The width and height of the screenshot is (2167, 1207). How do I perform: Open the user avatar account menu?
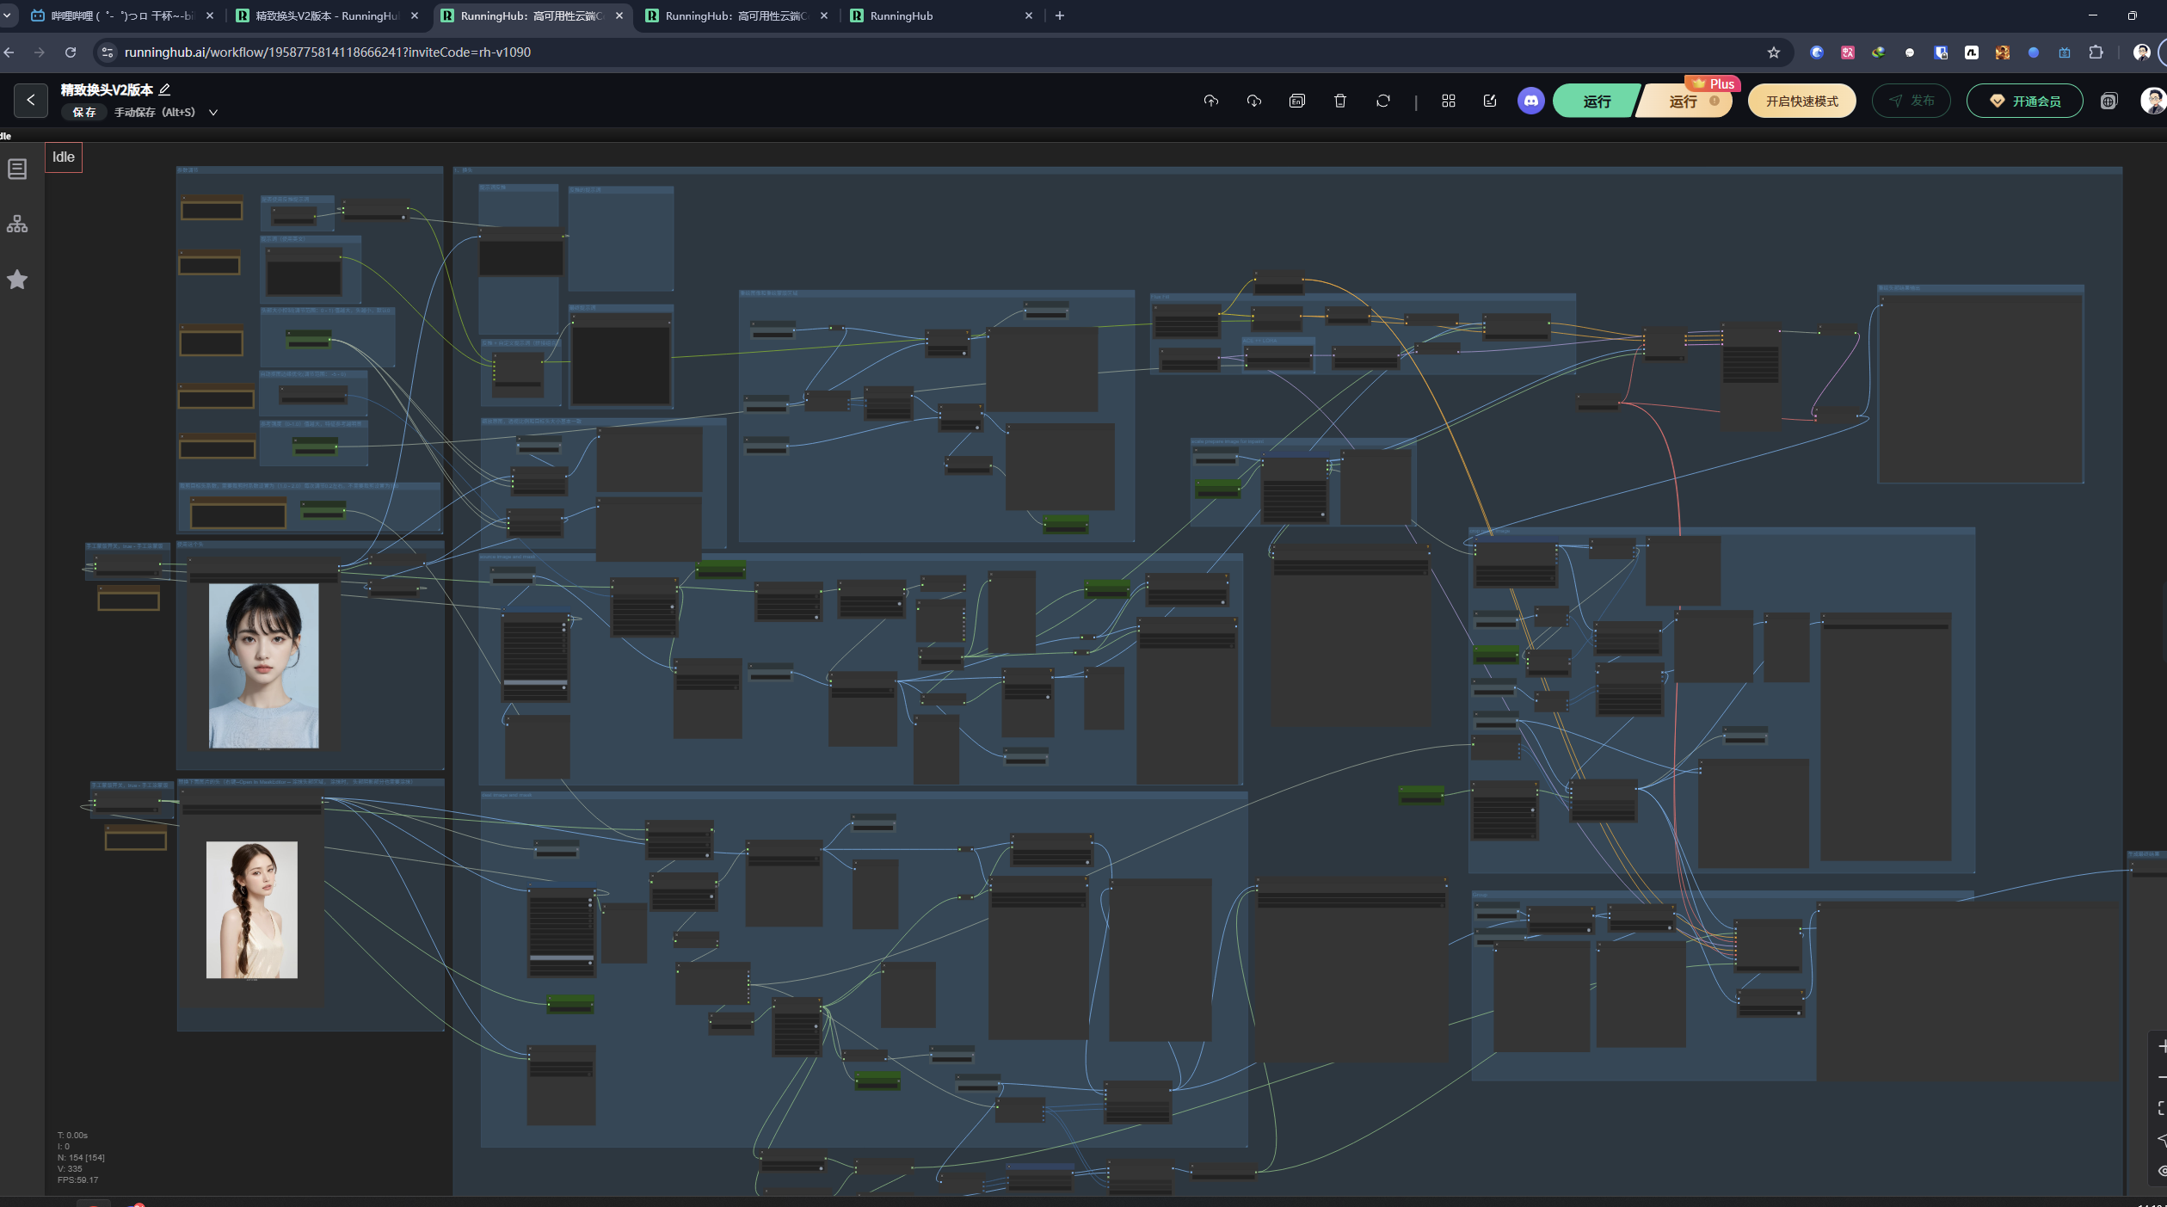click(x=2152, y=101)
